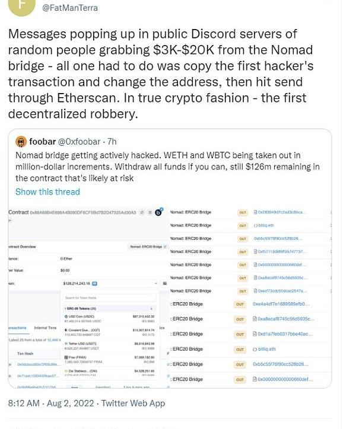Open the topmost bitliq.eth address link

(266, 225)
